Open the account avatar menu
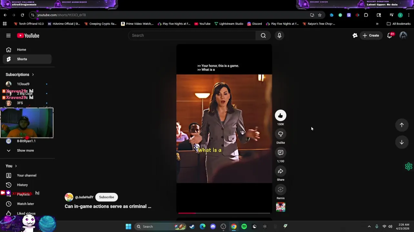This screenshot has width=414, height=232. click(403, 35)
